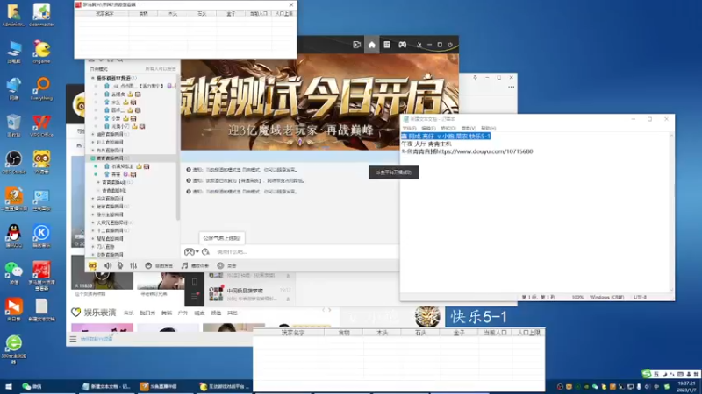Open the audio mixer sliders icon
702x394 pixels.
tap(133, 265)
